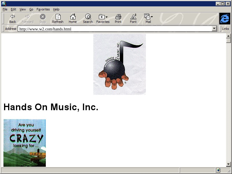The width and height of the screenshot is (232, 174).
Task: Click the Hands On Music logo image
Action: click(119, 64)
